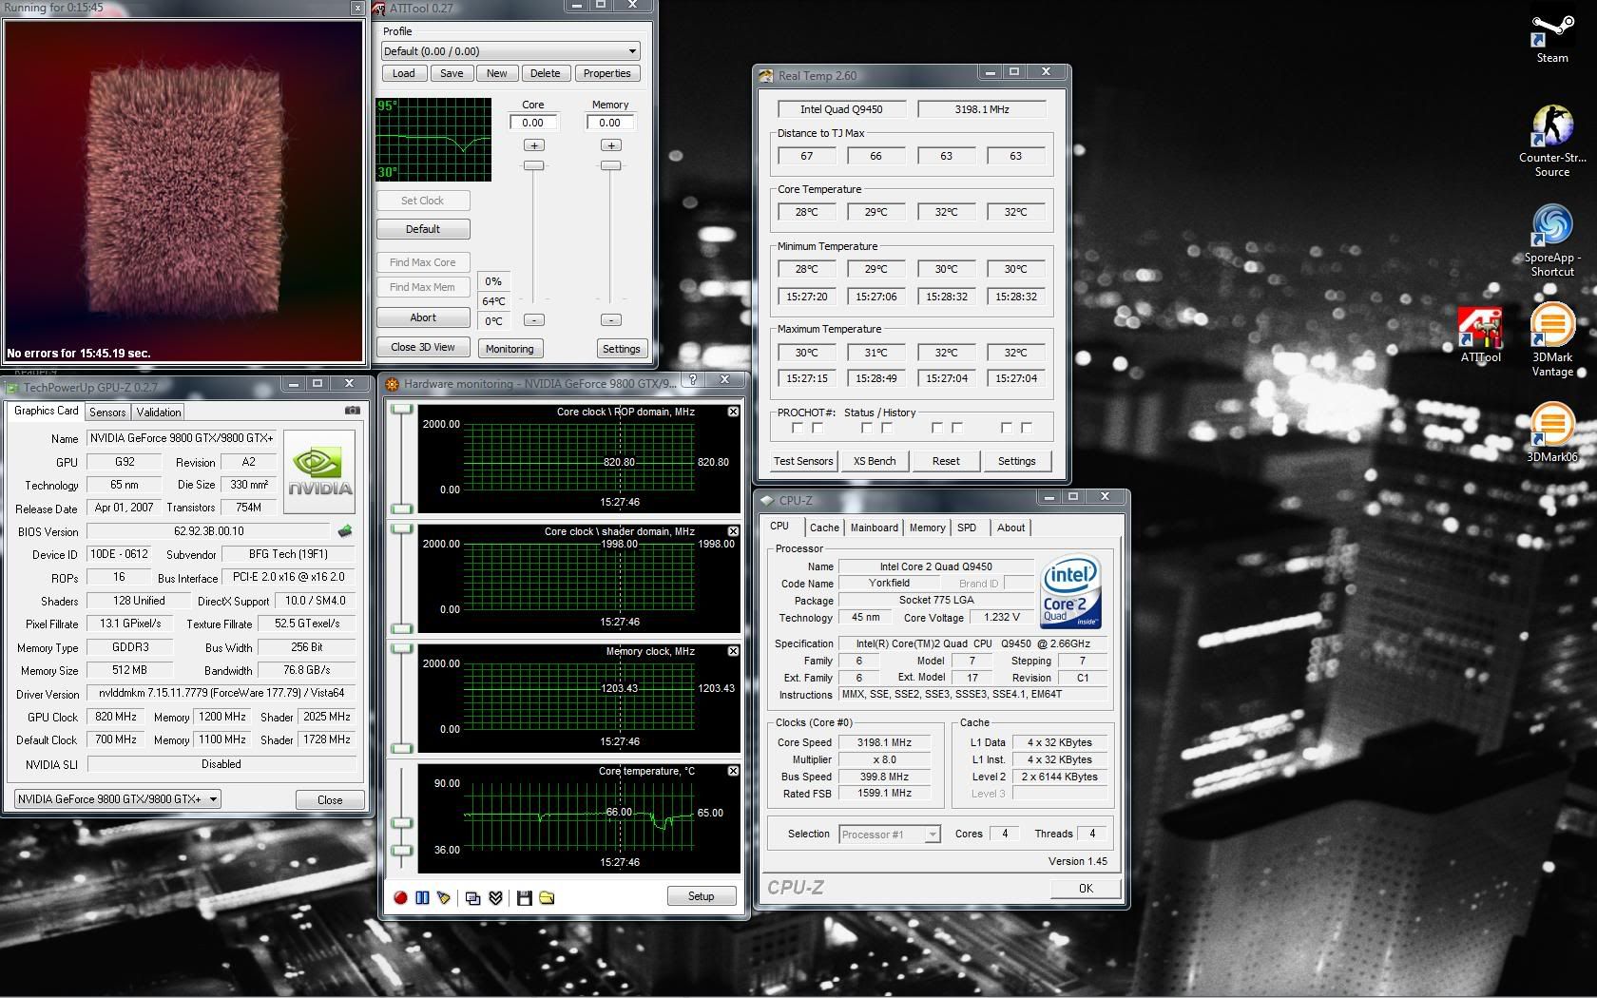1597x998 pixels.
Task: Click the XS Bench button in Real Temp
Action: 875,461
